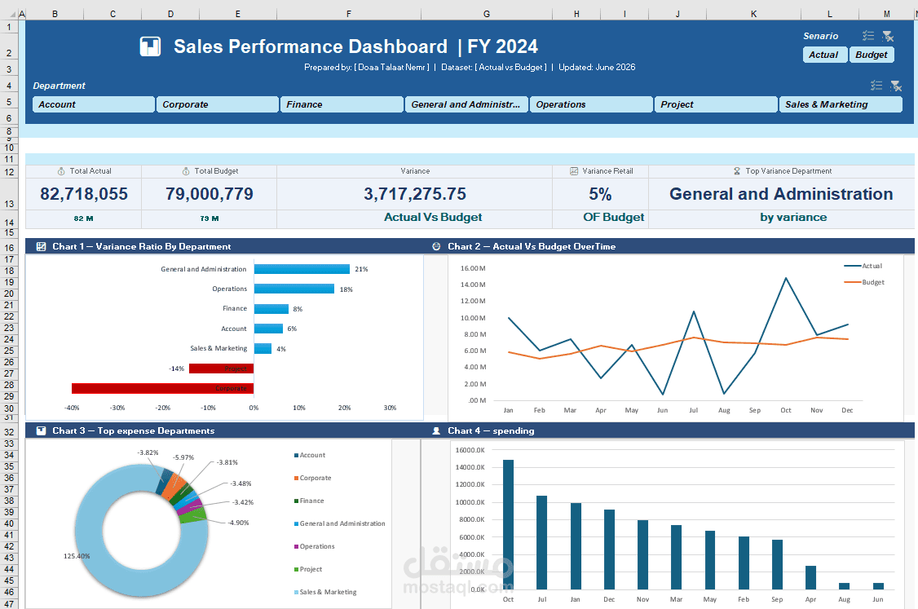Select column F header
Image resolution: width=918 pixels, height=609 pixels.
349,14
